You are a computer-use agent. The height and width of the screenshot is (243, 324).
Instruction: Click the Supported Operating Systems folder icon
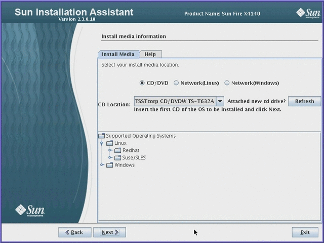(101, 136)
